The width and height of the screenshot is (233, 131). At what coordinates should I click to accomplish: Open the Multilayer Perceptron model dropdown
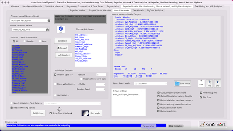[30, 20]
